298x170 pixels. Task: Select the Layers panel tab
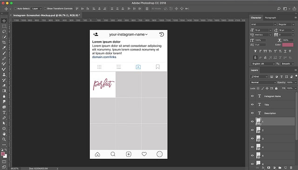254,70
